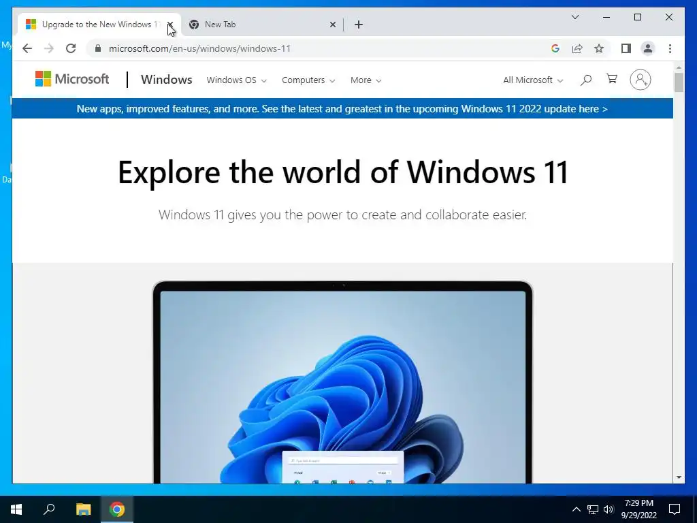
Task: Open the Windows Start menu
Action: pos(16,509)
